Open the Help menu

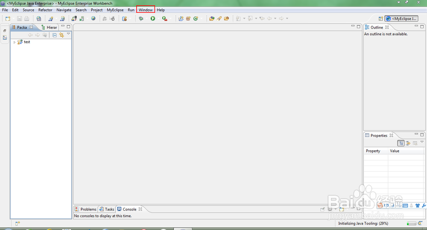161,10
